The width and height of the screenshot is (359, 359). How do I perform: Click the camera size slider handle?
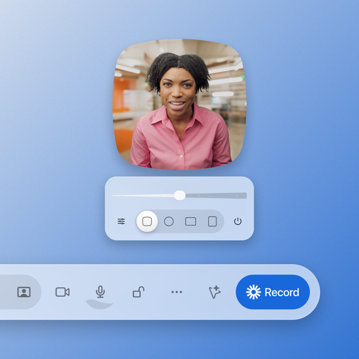179,195
